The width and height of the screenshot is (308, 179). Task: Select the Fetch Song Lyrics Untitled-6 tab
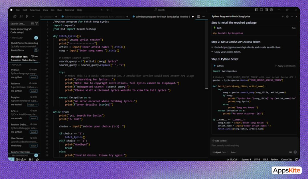click(163, 17)
